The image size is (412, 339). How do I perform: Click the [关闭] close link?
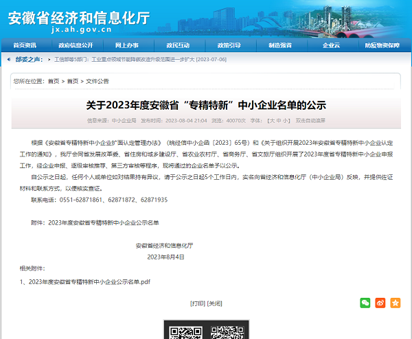tap(215, 303)
